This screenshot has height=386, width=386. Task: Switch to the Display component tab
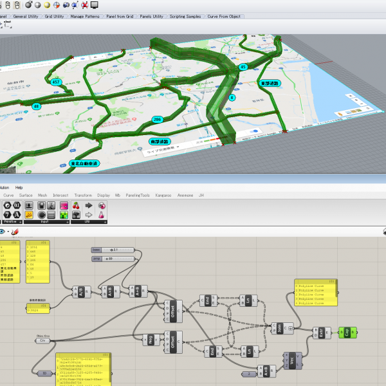(x=104, y=195)
